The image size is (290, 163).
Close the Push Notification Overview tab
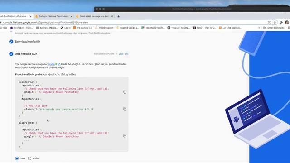[x=30, y=16]
